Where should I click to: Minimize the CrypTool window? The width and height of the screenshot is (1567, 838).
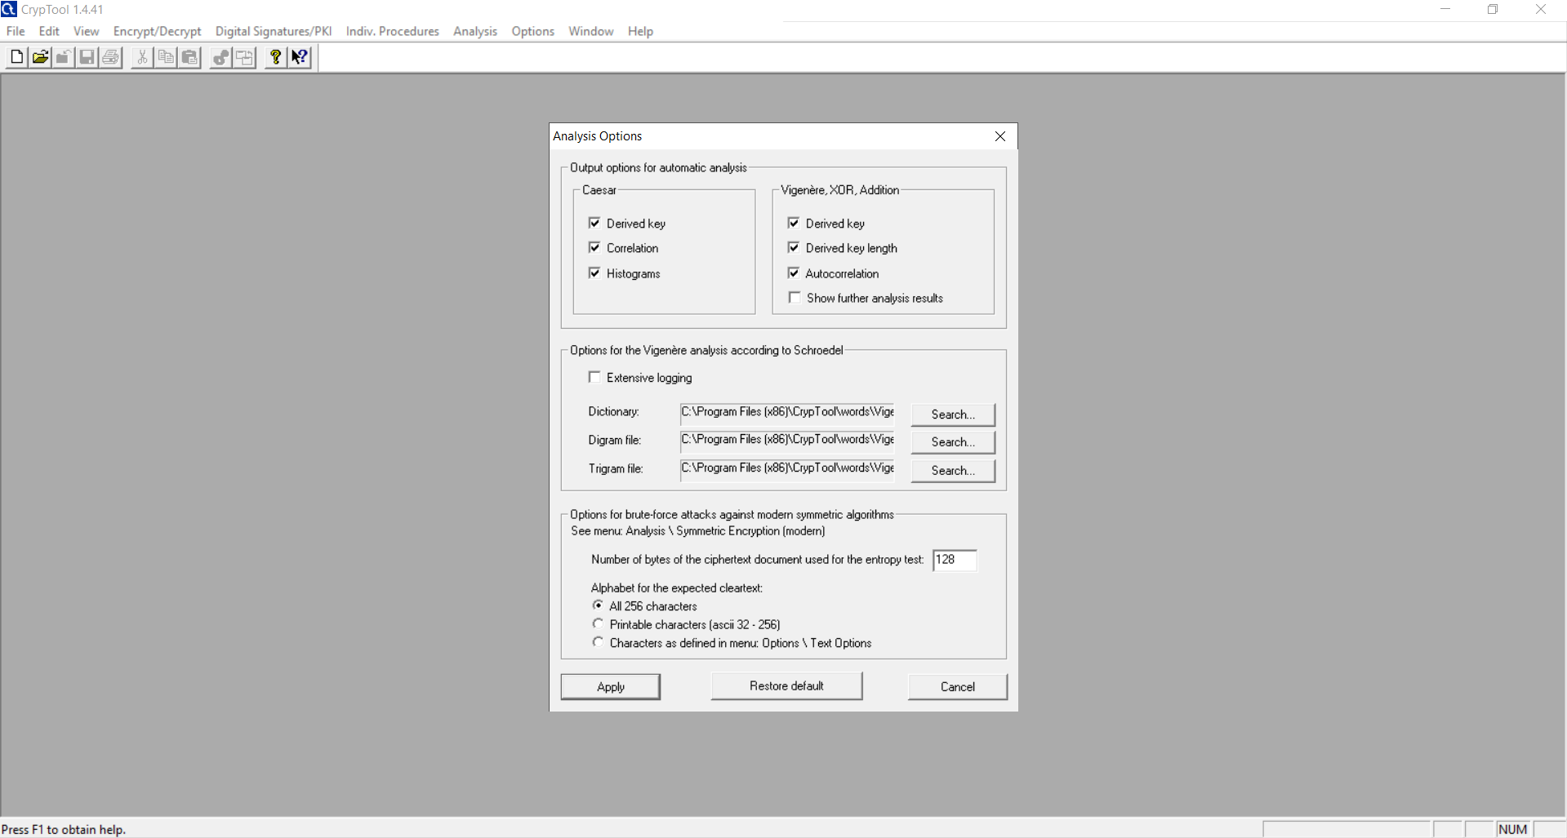[1445, 9]
